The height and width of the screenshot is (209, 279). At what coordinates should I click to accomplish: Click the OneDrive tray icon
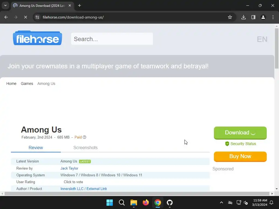pos(230,202)
